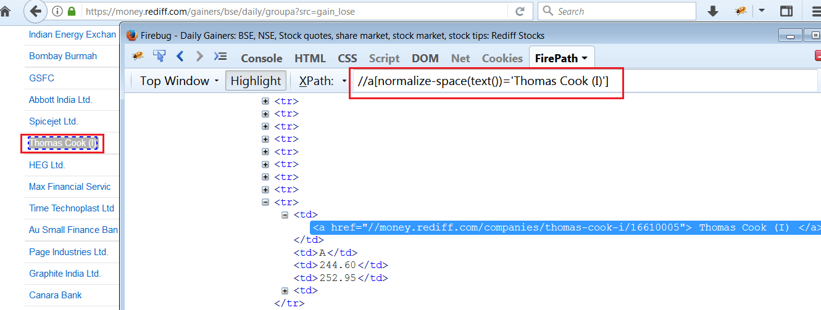821x310 pixels.
Task: Open the HEG Ltd. link
Action: pyautogui.click(x=47, y=165)
